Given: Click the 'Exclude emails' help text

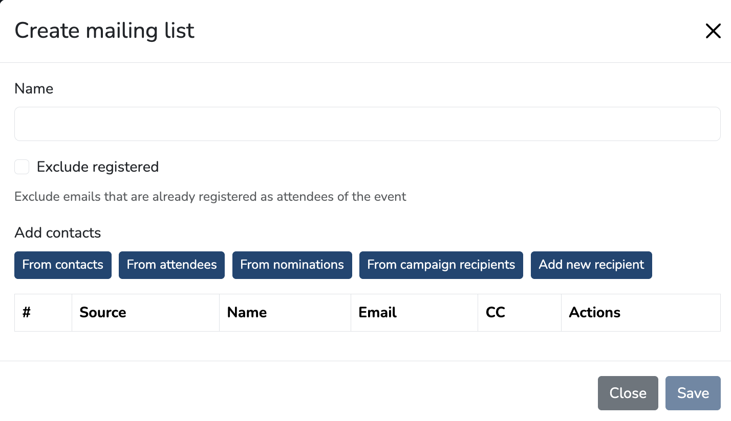Looking at the screenshot, I should point(210,197).
